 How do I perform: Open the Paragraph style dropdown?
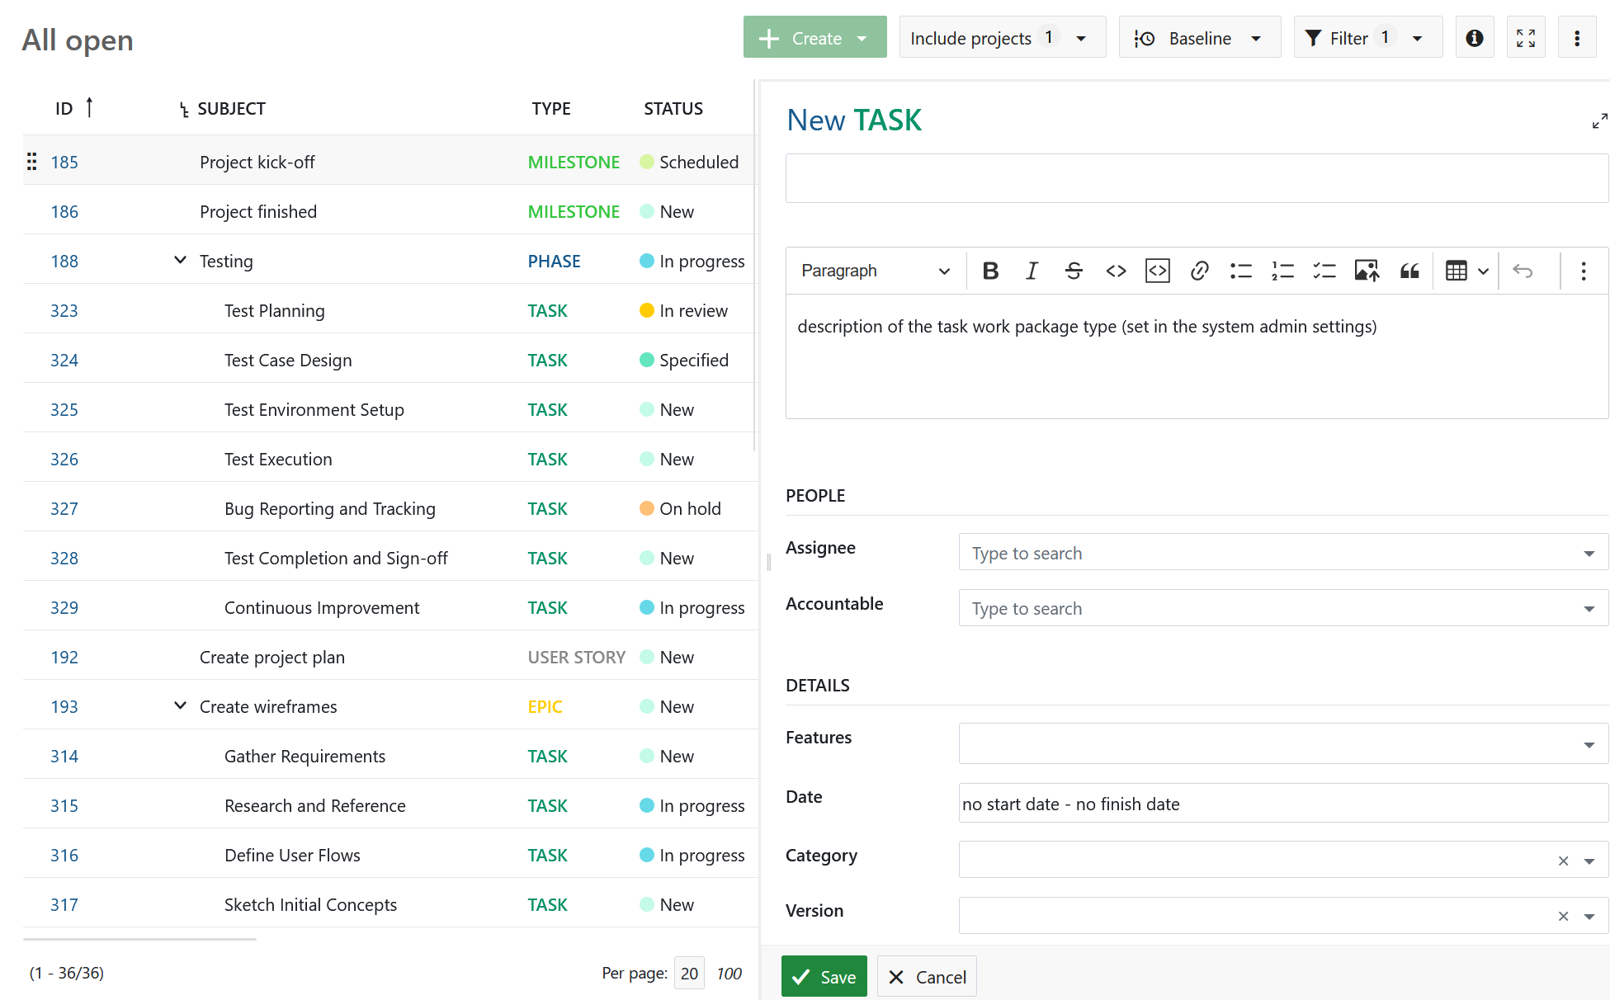coord(876,271)
